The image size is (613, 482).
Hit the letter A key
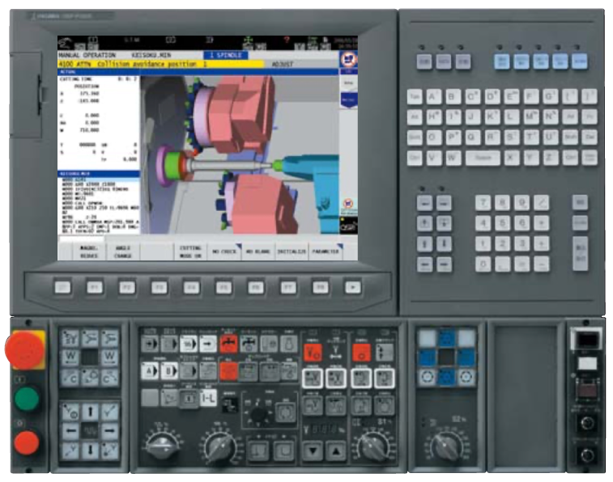tap(433, 96)
